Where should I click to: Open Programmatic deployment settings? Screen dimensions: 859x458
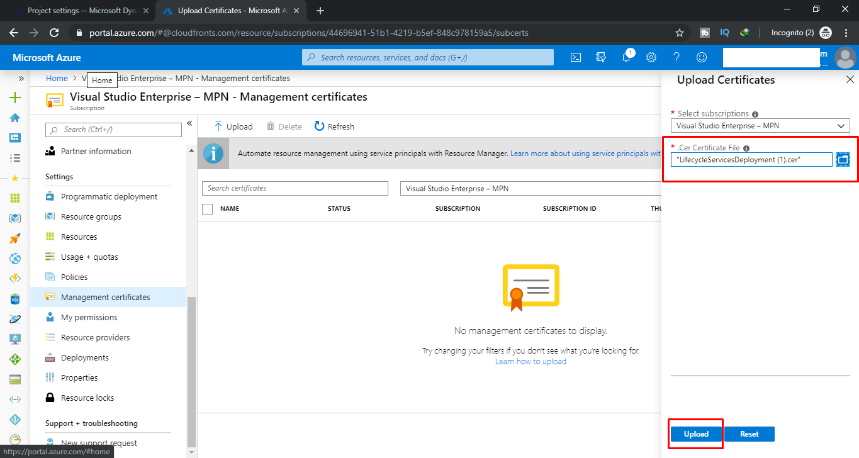click(x=109, y=197)
